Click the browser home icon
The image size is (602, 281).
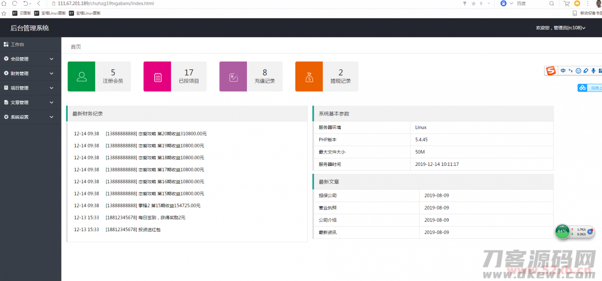point(4,3)
